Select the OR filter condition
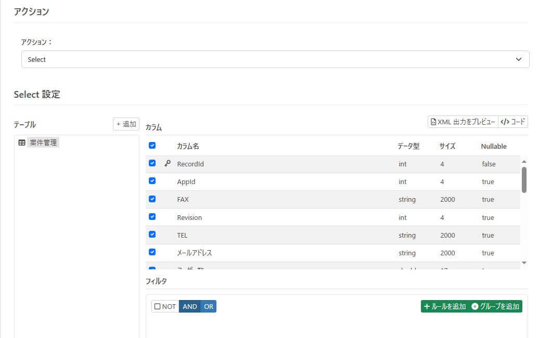The width and height of the screenshot is (539, 338). 208,306
